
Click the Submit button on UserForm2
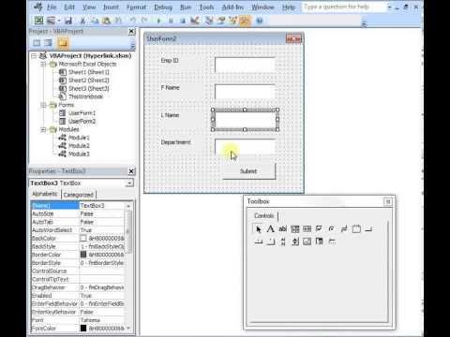click(249, 171)
